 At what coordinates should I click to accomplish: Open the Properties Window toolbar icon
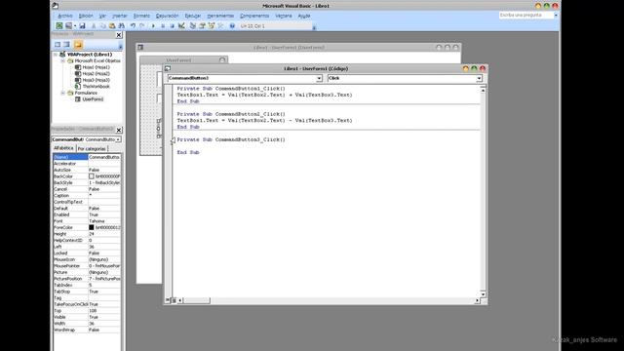(x=202, y=26)
